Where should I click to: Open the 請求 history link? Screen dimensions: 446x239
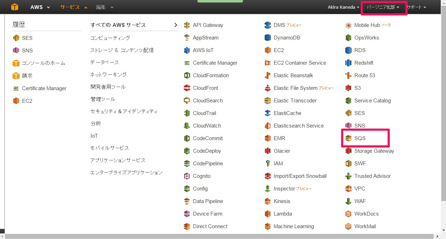pyautogui.click(x=27, y=76)
